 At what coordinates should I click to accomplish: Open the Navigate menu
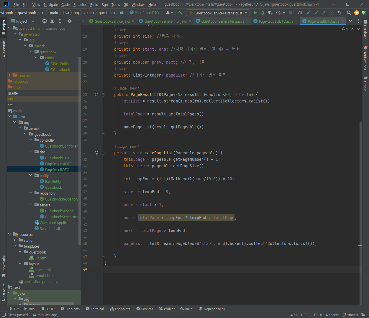tap(51, 4)
